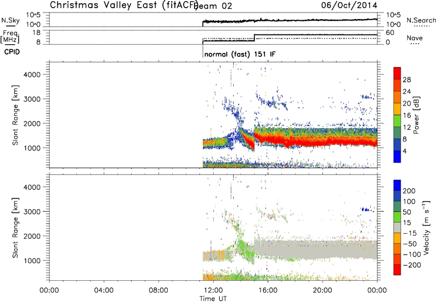The width and height of the screenshot is (436, 302).
Task: Click the date '06/Oct/2014'
Action: pos(349,5)
